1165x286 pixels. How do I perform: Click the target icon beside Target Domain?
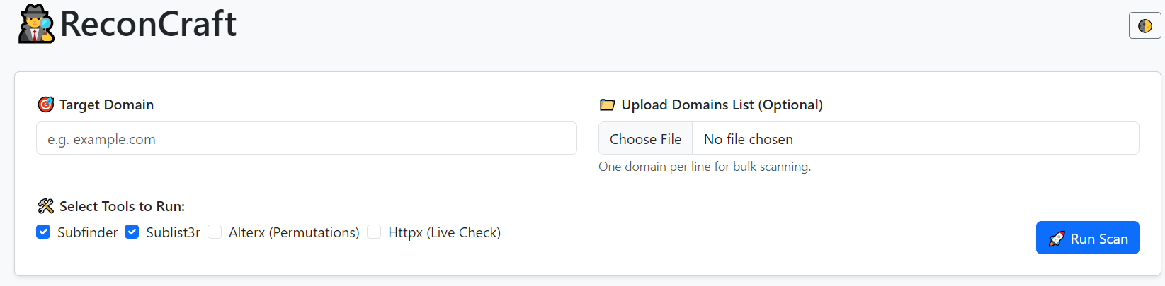pos(45,105)
